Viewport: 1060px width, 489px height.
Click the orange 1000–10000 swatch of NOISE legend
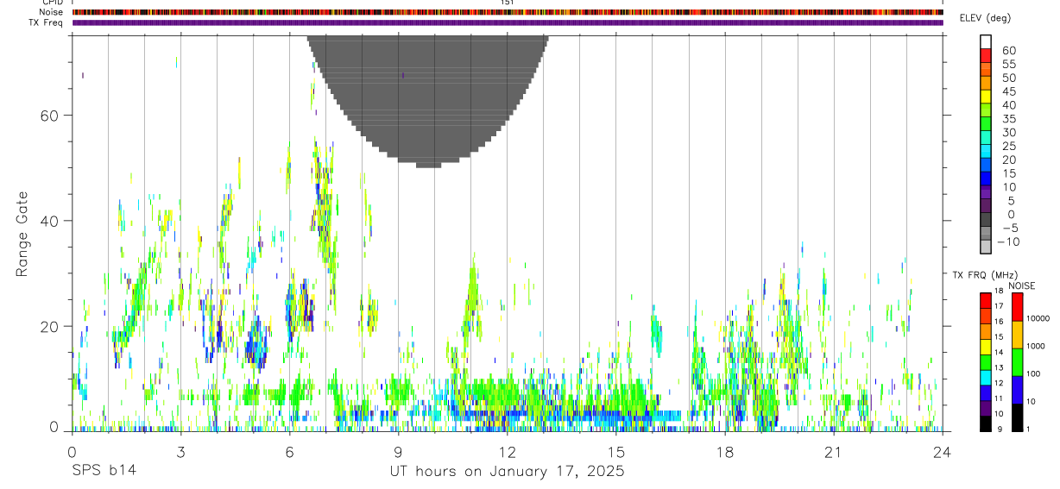[1018, 335]
